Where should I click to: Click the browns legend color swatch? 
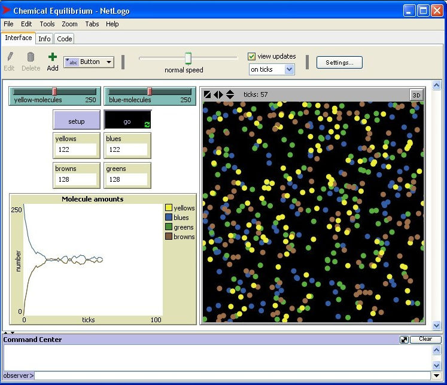(169, 236)
